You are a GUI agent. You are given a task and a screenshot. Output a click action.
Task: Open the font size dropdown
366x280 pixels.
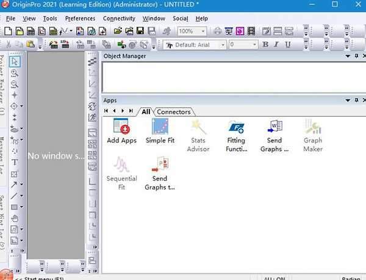[x=254, y=44]
